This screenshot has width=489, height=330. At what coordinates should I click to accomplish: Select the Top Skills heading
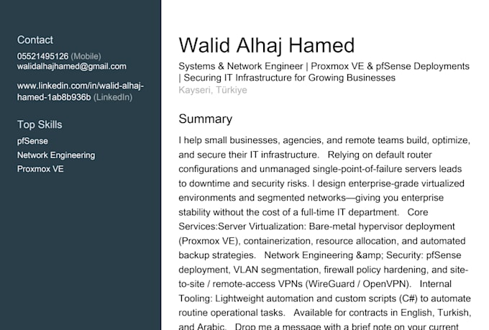pos(40,124)
